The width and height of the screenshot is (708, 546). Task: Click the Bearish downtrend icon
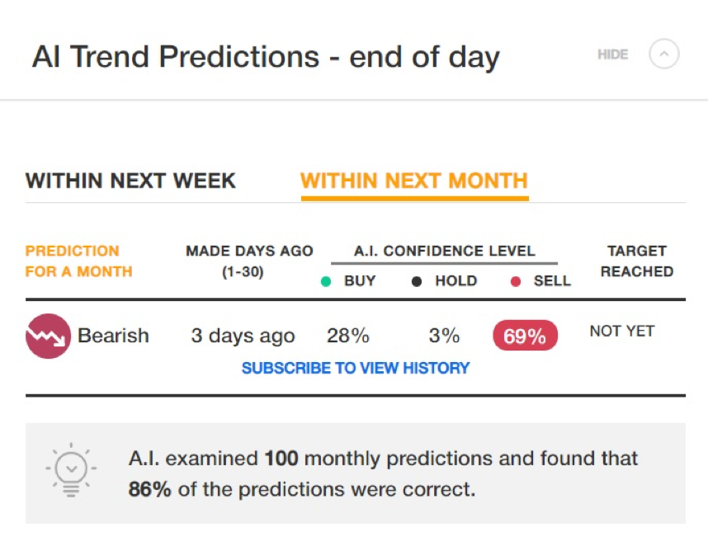(x=48, y=337)
